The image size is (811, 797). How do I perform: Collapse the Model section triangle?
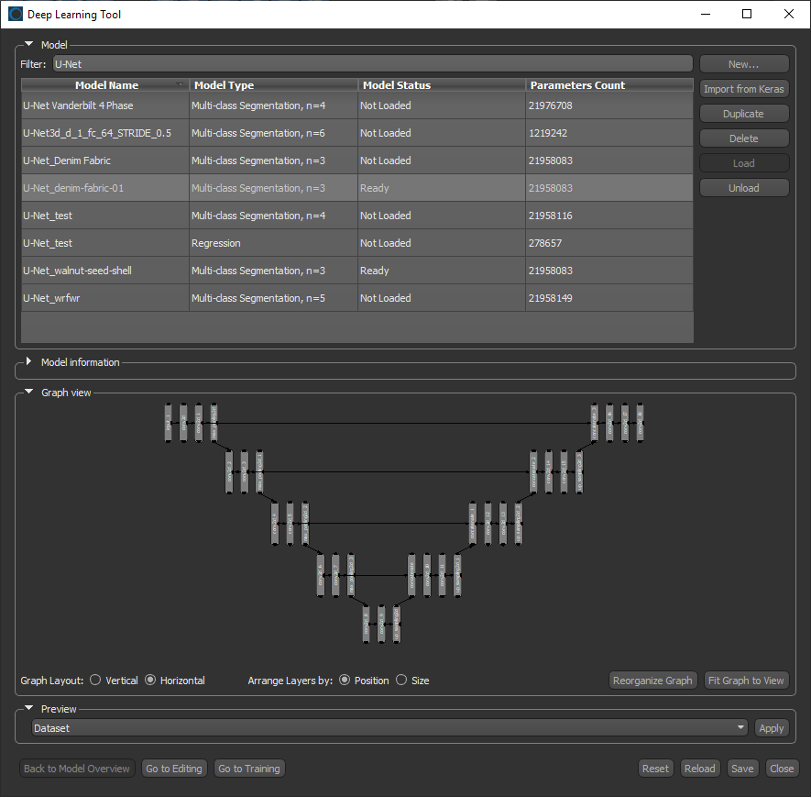(28, 44)
